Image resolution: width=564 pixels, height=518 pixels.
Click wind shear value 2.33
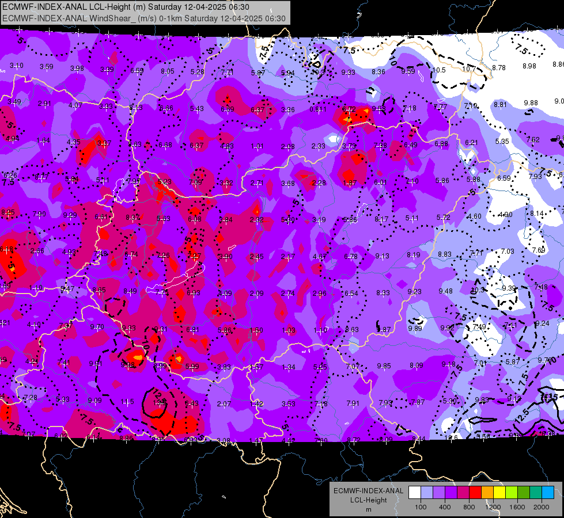[319, 146]
